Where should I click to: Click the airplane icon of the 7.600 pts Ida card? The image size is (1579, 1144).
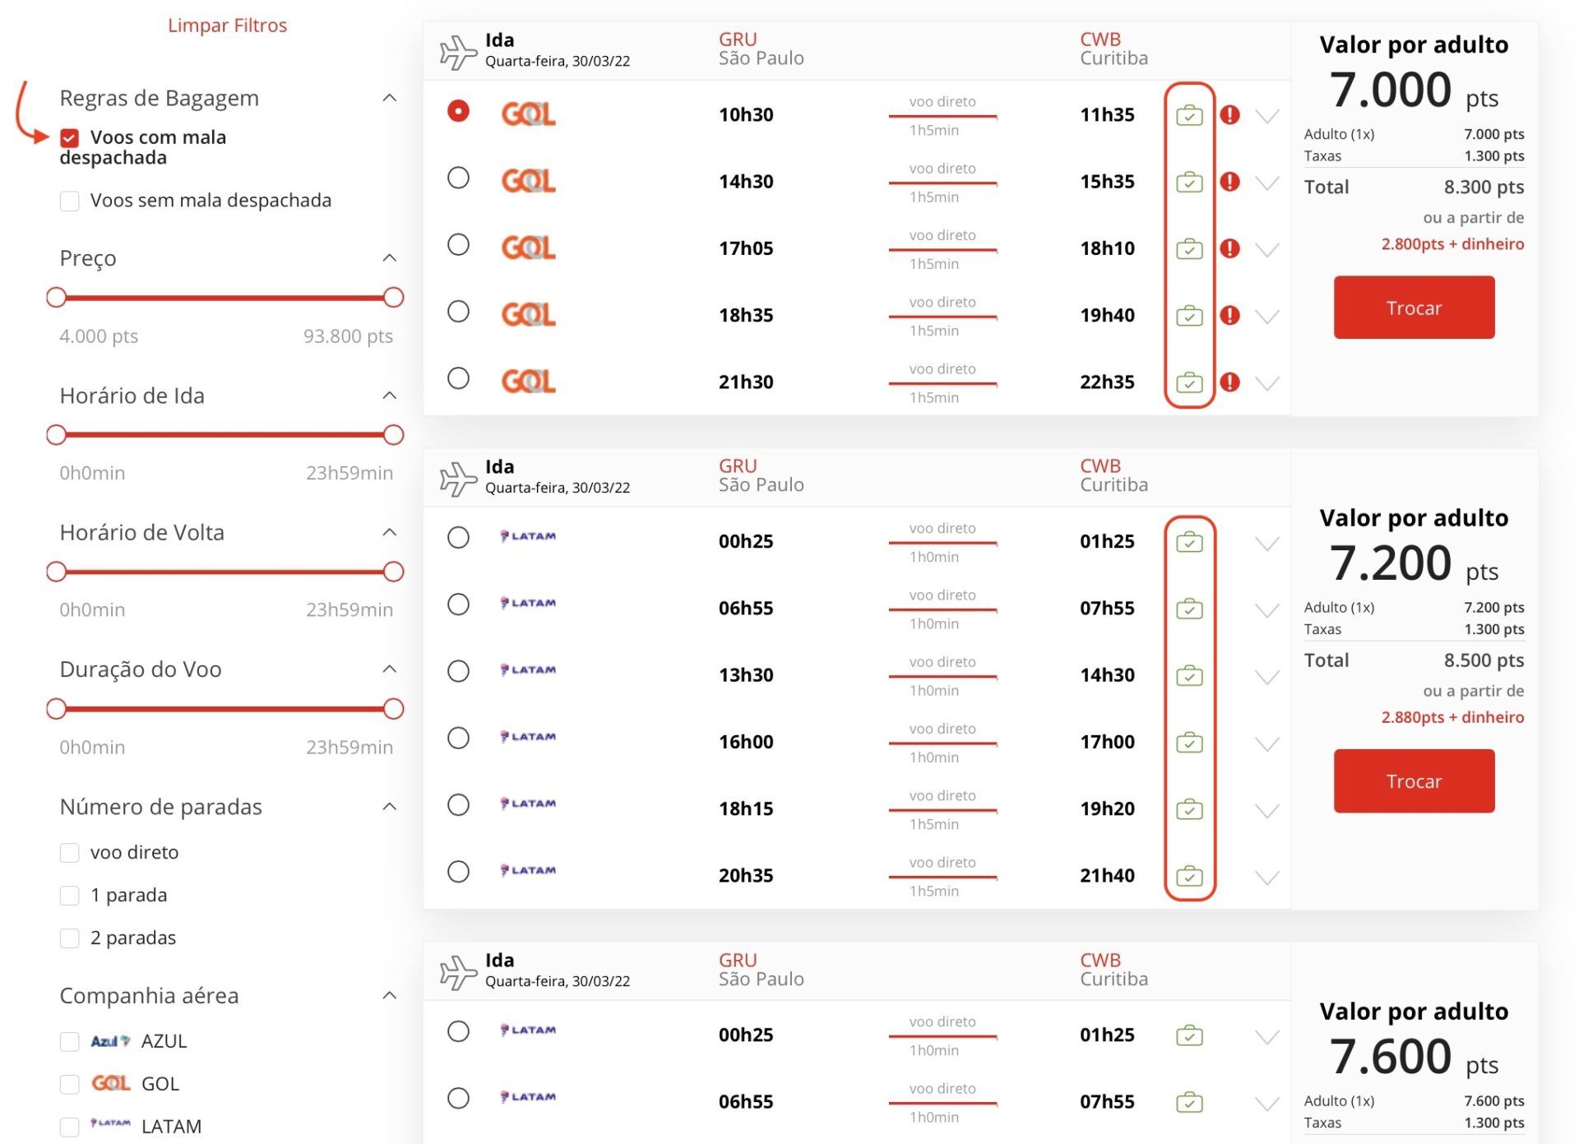coord(458,972)
